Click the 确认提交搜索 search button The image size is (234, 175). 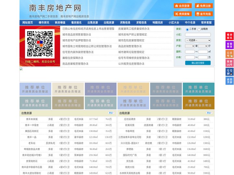coord(198,63)
